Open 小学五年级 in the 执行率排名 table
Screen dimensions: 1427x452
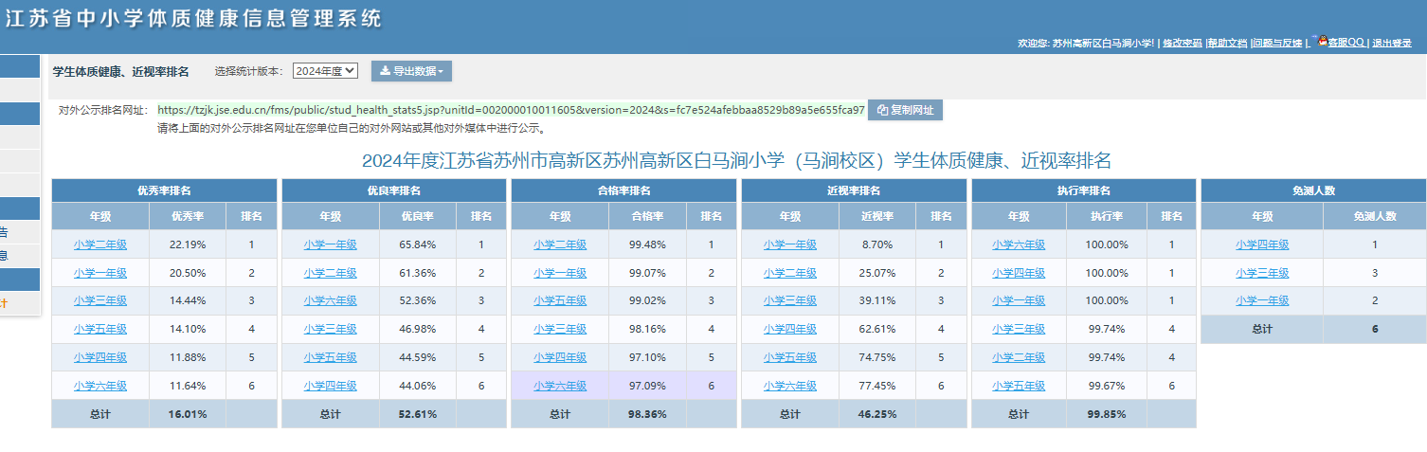coord(1019,386)
